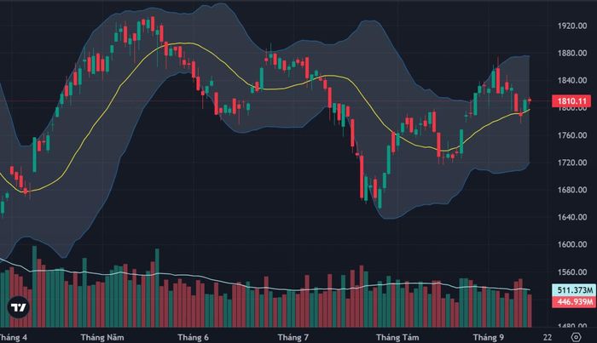Select the Tháng 7 time axis label
Screen dimensions: 597x343
coord(293,337)
